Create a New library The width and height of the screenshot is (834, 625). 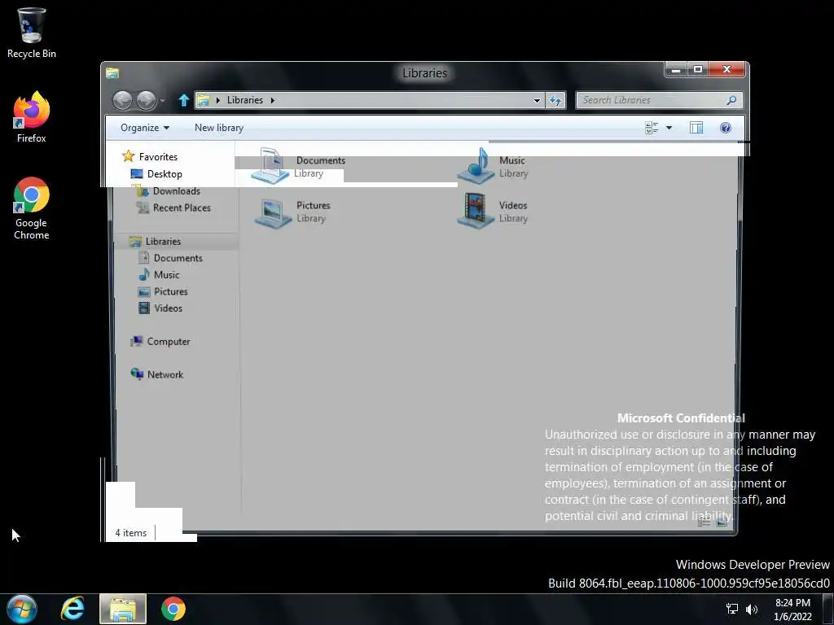(x=219, y=128)
